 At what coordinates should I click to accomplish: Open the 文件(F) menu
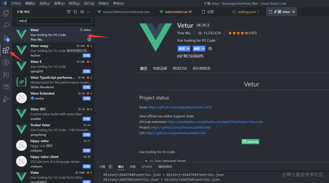[x=16, y=4]
